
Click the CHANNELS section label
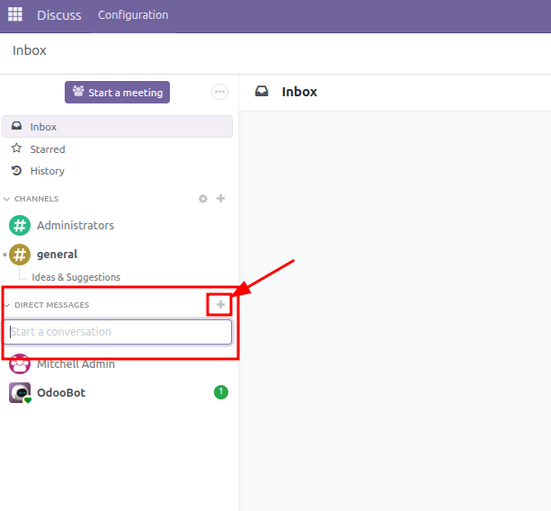[37, 199]
